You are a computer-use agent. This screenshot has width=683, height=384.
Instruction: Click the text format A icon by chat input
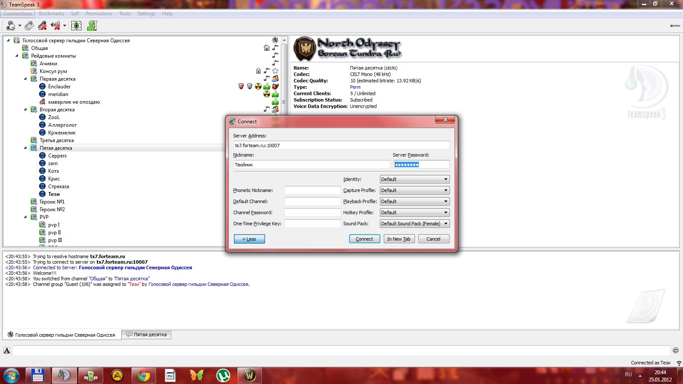point(7,350)
